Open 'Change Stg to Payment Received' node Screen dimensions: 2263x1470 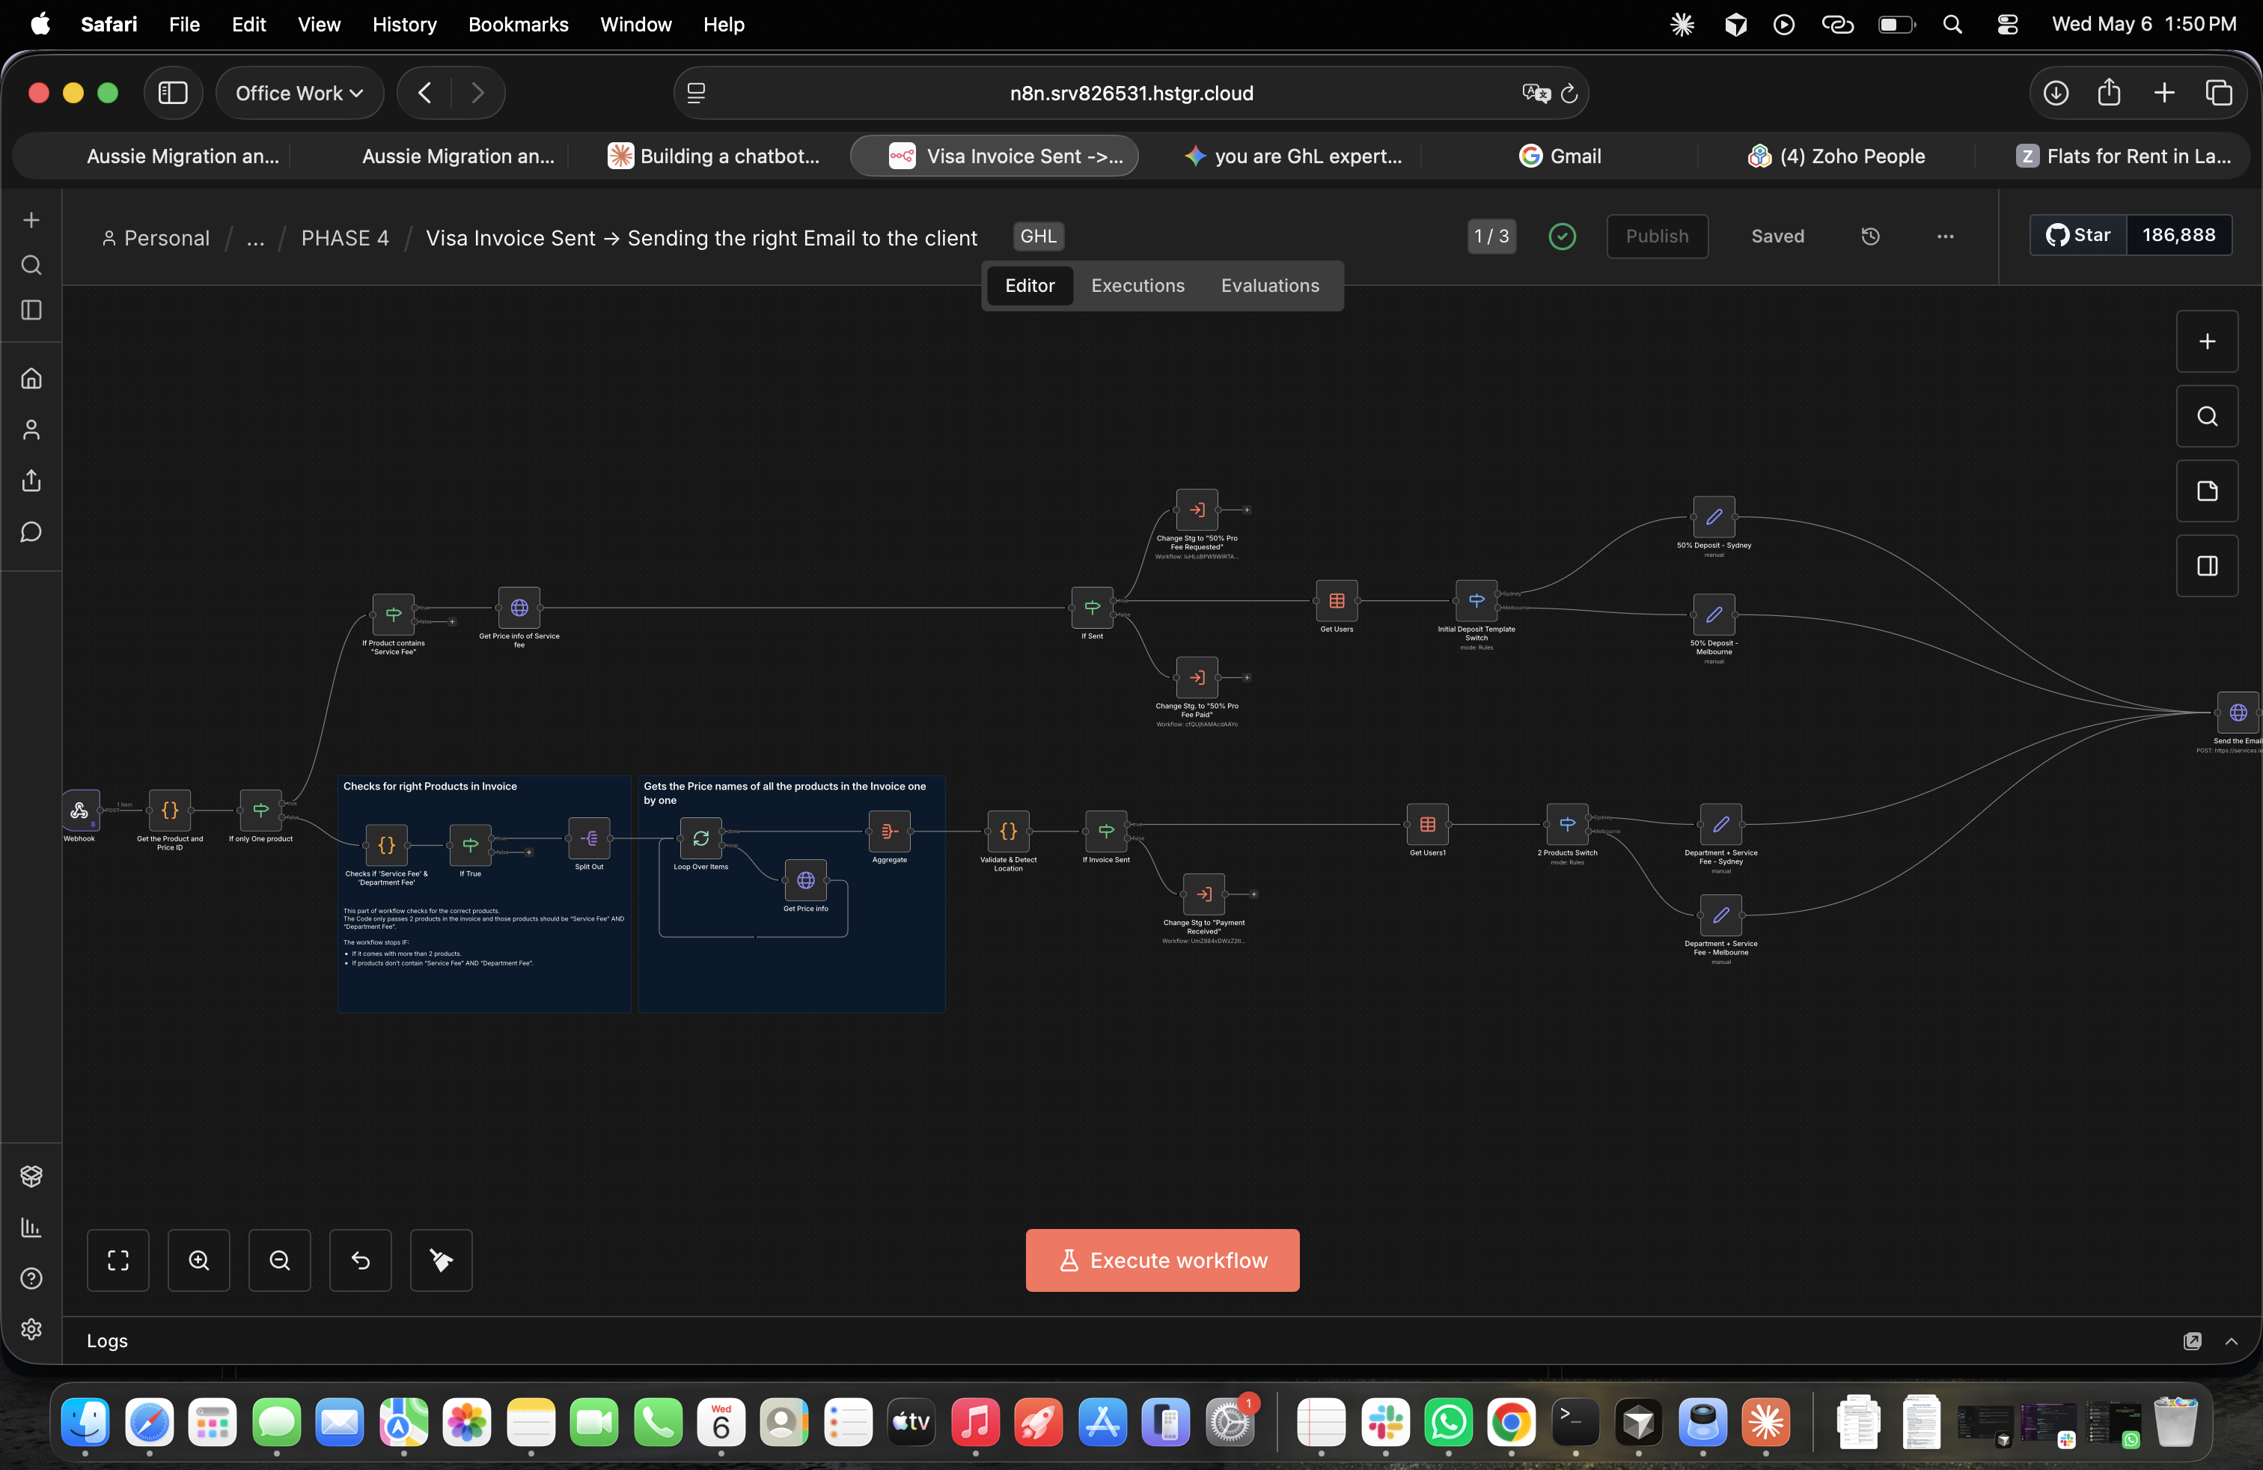[1204, 894]
